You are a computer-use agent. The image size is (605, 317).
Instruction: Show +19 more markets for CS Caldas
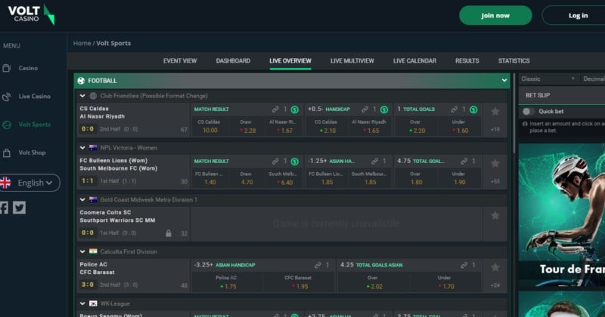pos(495,129)
